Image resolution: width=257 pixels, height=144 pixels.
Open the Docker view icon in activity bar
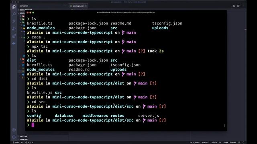click(x=14, y=43)
